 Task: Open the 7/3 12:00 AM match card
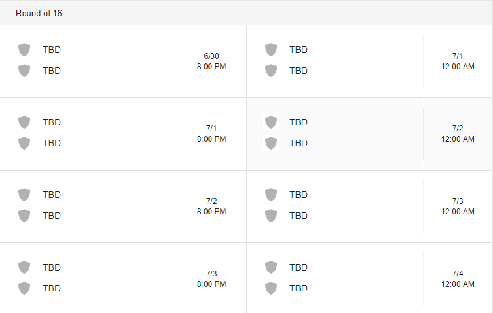tap(370, 206)
